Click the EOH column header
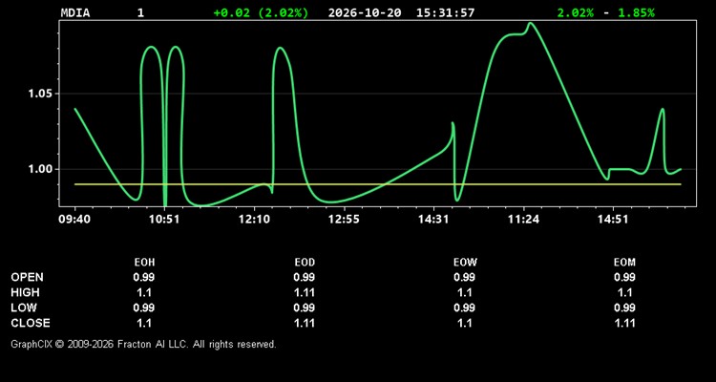Viewport: 716px width, 382px height. click(144, 263)
